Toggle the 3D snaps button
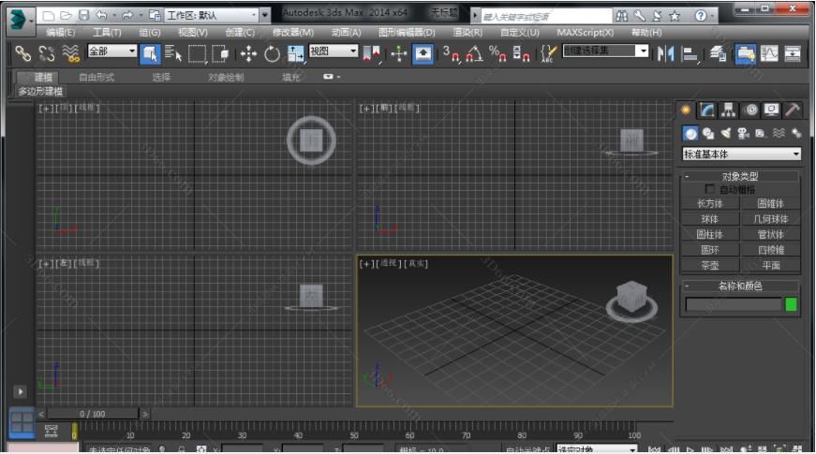Viewport: 816px width, 454px height. tap(452, 53)
